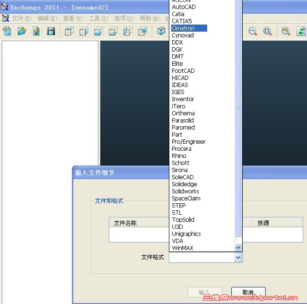Choose Solidworks from format list
307x304 pixels.
click(185, 191)
